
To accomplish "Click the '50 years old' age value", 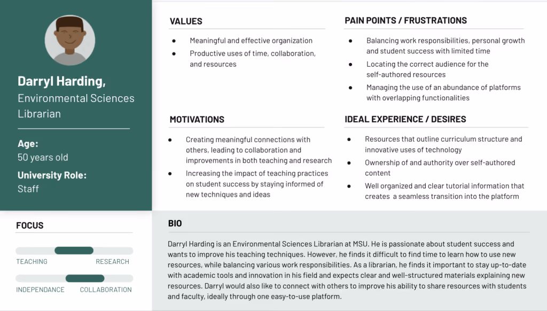I will click(x=43, y=158).
